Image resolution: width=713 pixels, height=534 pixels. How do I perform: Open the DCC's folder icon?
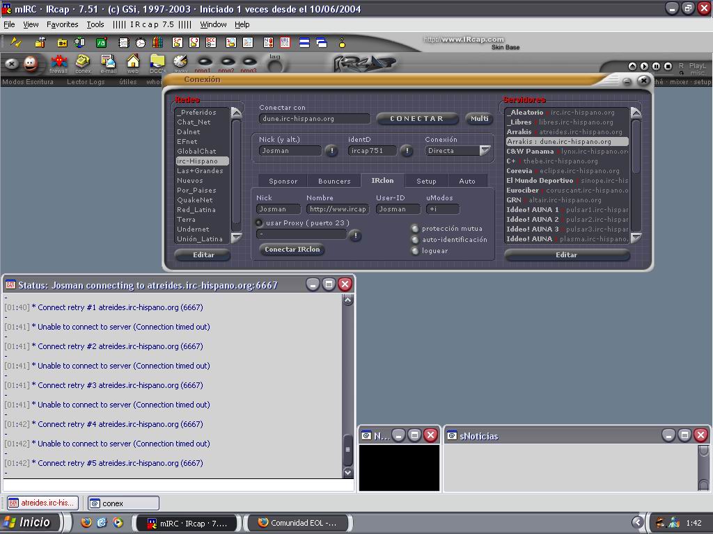158,63
